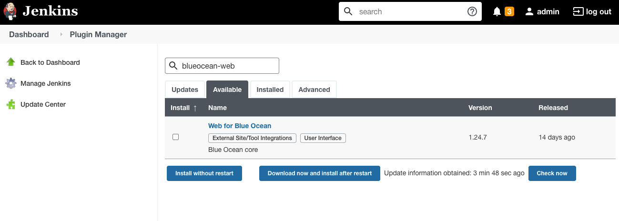Click version text 1.24.7
Screen dimensions: 619x221
coord(477,137)
